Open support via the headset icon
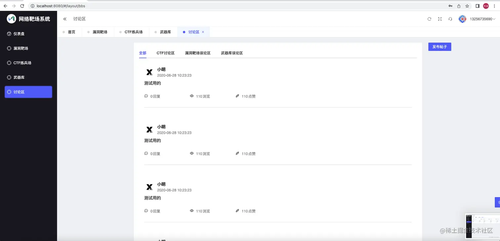The width and height of the screenshot is (500, 241). pos(450,19)
